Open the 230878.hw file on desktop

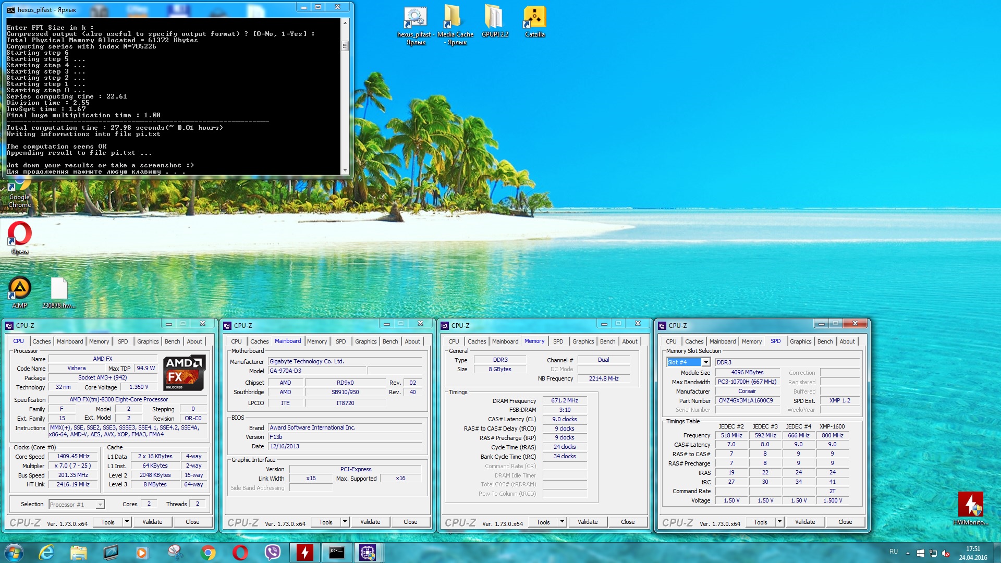coord(59,292)
